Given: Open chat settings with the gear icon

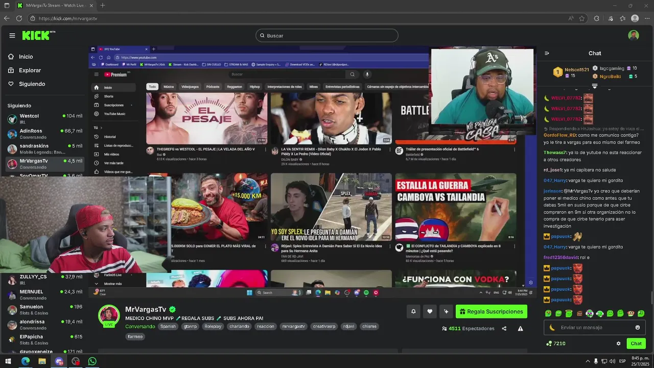Looking at the screenshot, I should (x=618, y=343).
